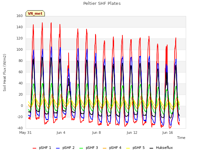Image resolution: width=205 pixels, height=154 pixels.
Task: Toggle pSHF 3 series in legend
Action: tap(89, 148)
